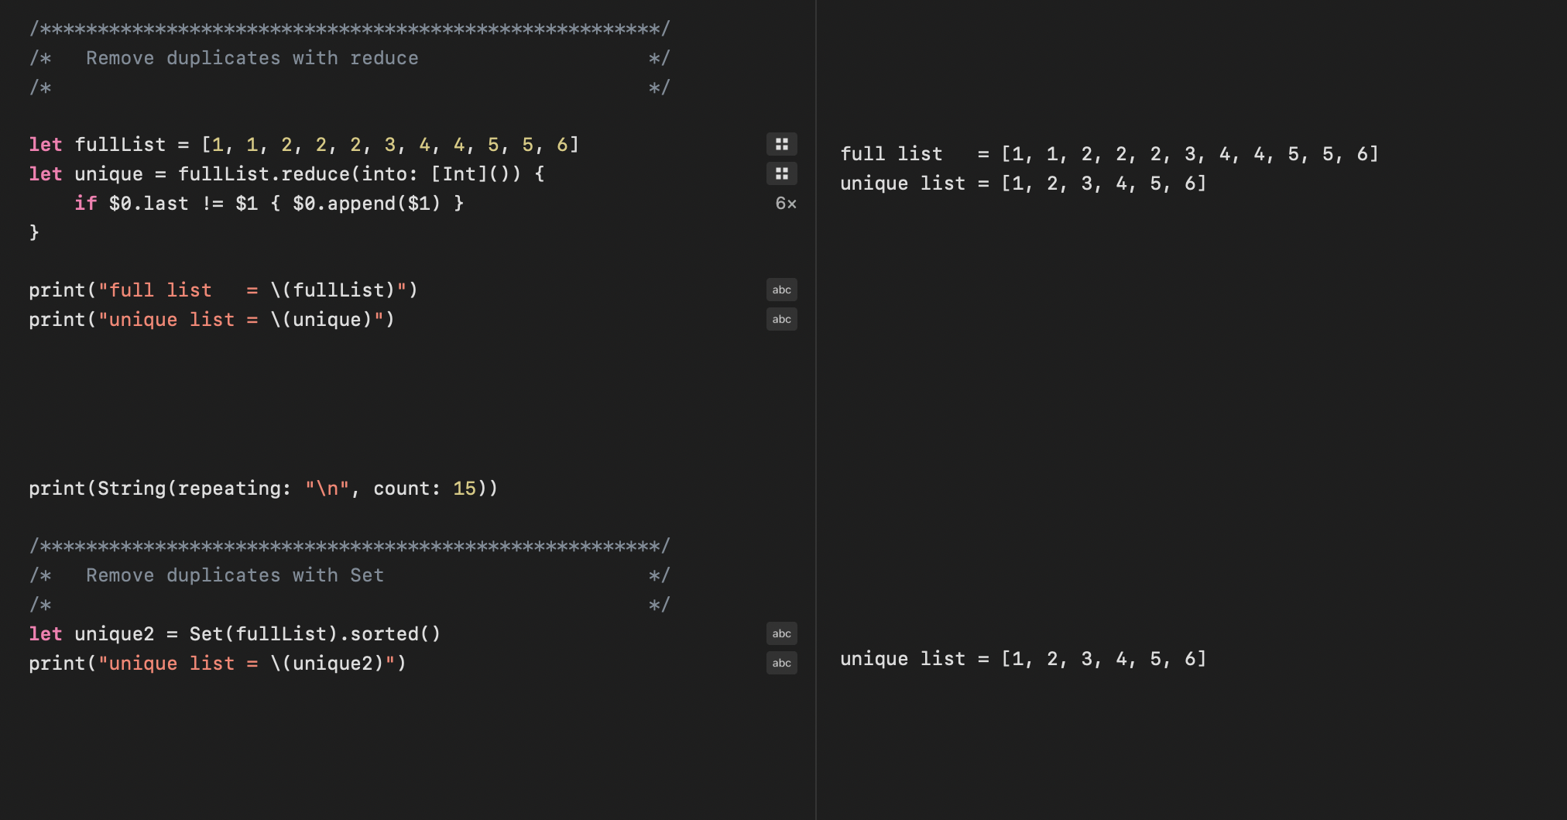Click the first console output "full list" line
1567x820 pixels.
point(1109,154)
